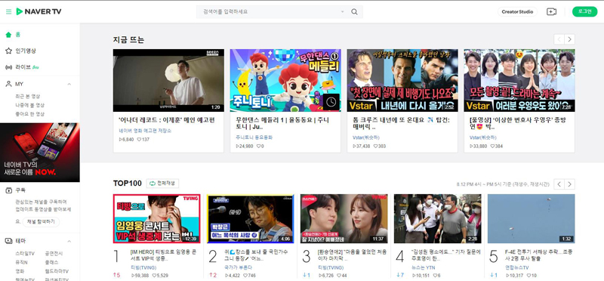Open the 뮤직N theme
The height and width of the screenshot is (281, 604).
click(x=21, y=262)
